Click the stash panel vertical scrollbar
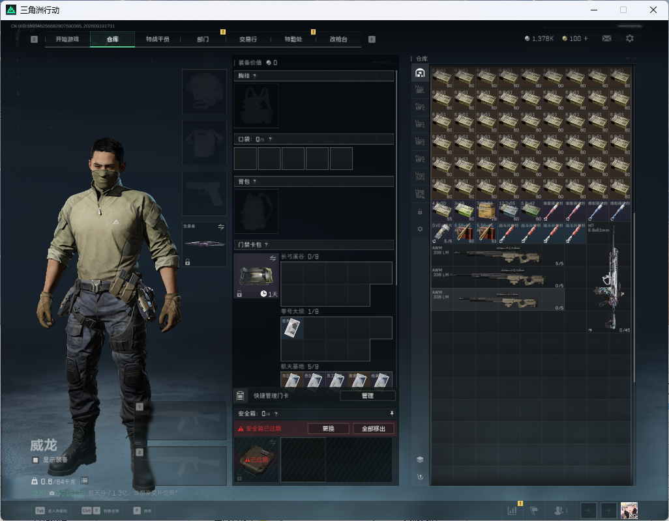Image resolution: width=669 pixels, height=521 pixels. [x=634, y=298]
